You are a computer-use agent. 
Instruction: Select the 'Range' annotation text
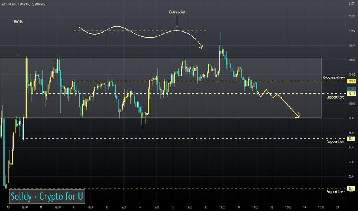18,21
